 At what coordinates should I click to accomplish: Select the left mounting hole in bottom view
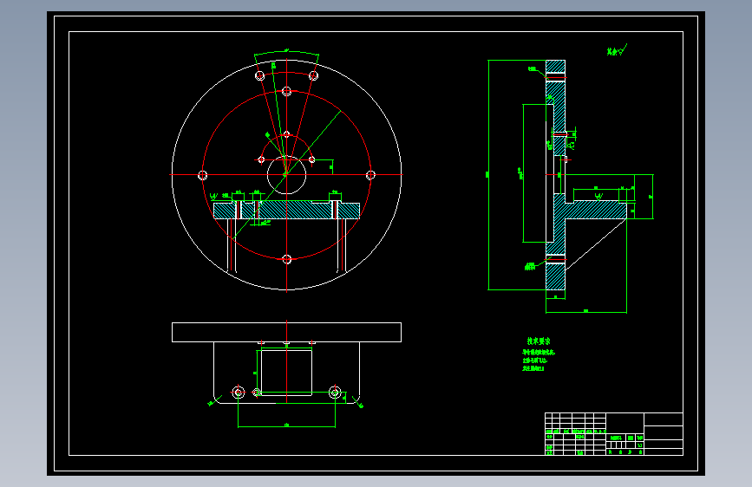(x=239, y=393)
